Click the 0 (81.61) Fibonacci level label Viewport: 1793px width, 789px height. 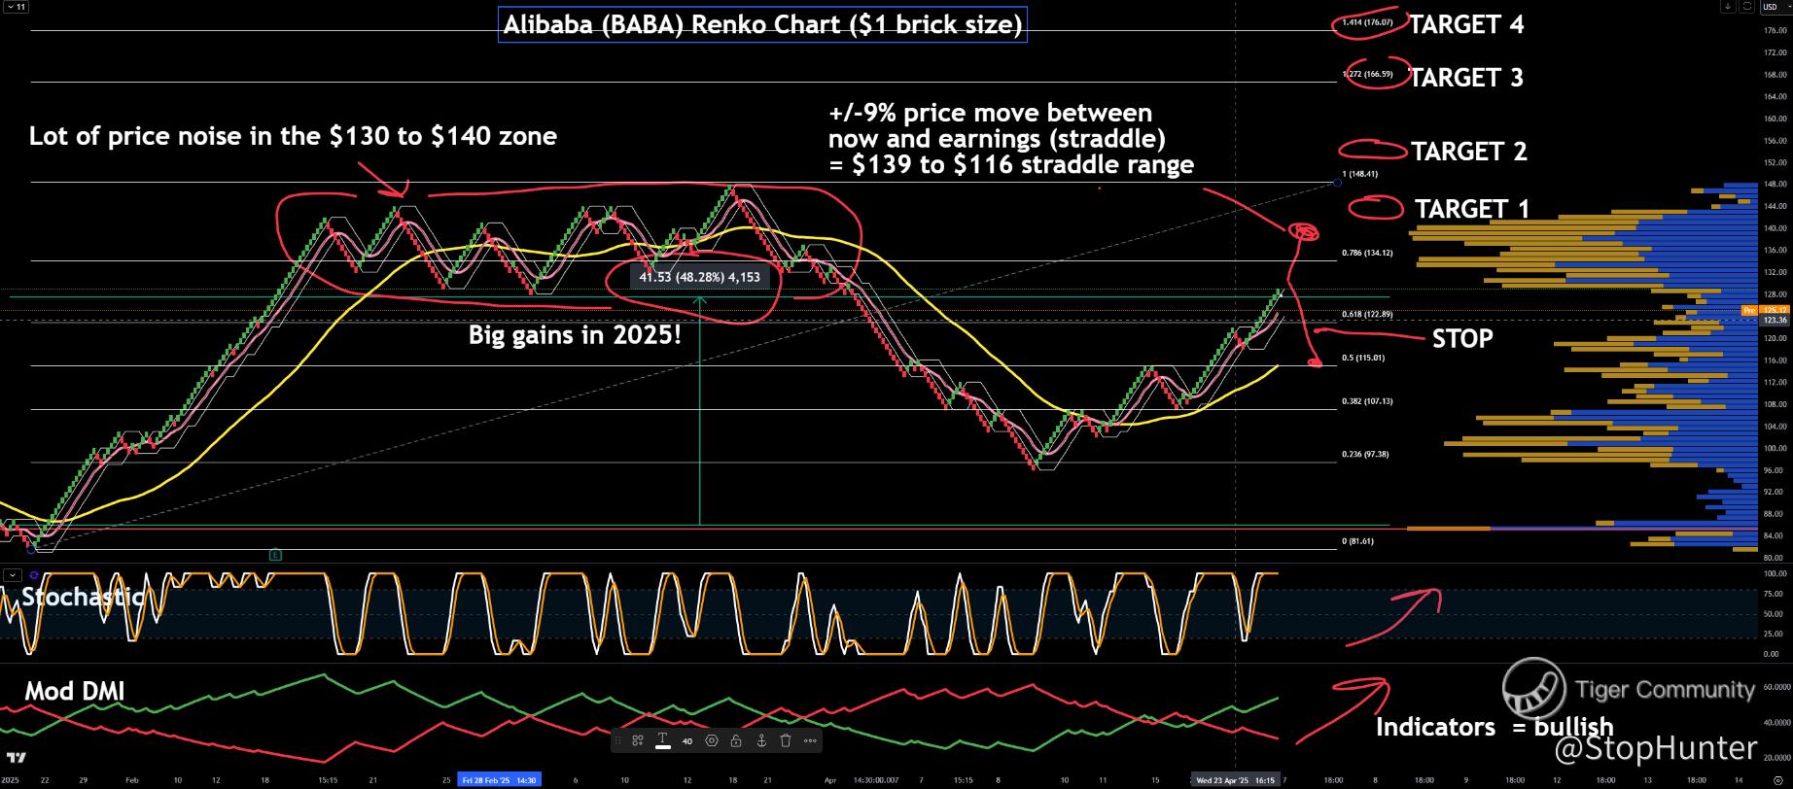coord(1357,540)
